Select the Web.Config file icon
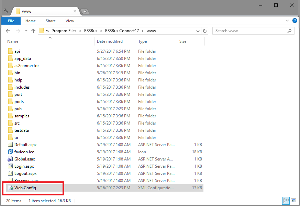Viewport: 300px width, 206px height. [x=10, y=188]
